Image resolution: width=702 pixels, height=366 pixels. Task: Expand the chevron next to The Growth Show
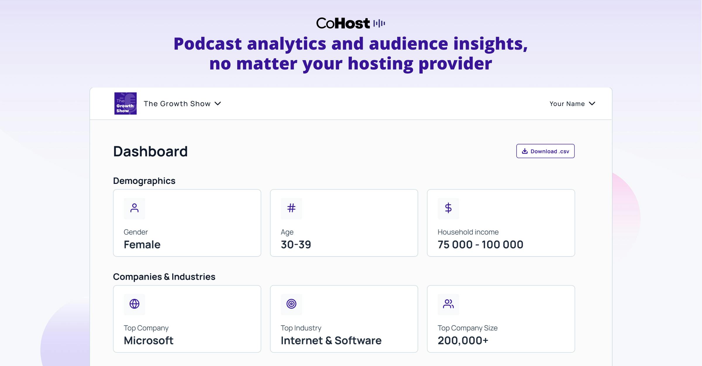pyautogui.click(x=218, y=104)
